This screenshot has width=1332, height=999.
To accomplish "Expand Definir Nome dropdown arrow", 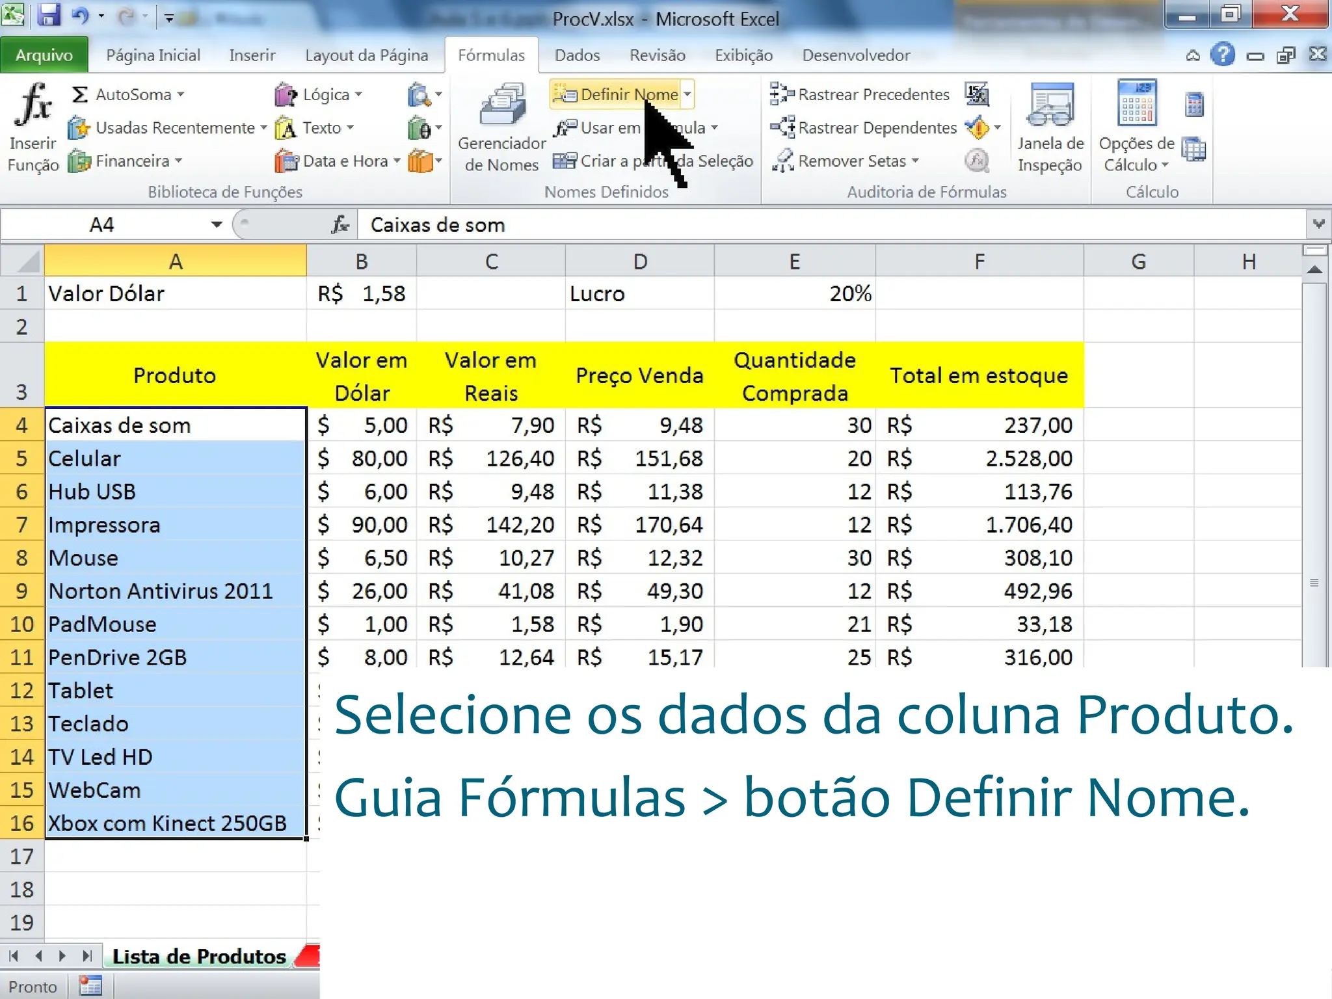I will coord(687,95).
